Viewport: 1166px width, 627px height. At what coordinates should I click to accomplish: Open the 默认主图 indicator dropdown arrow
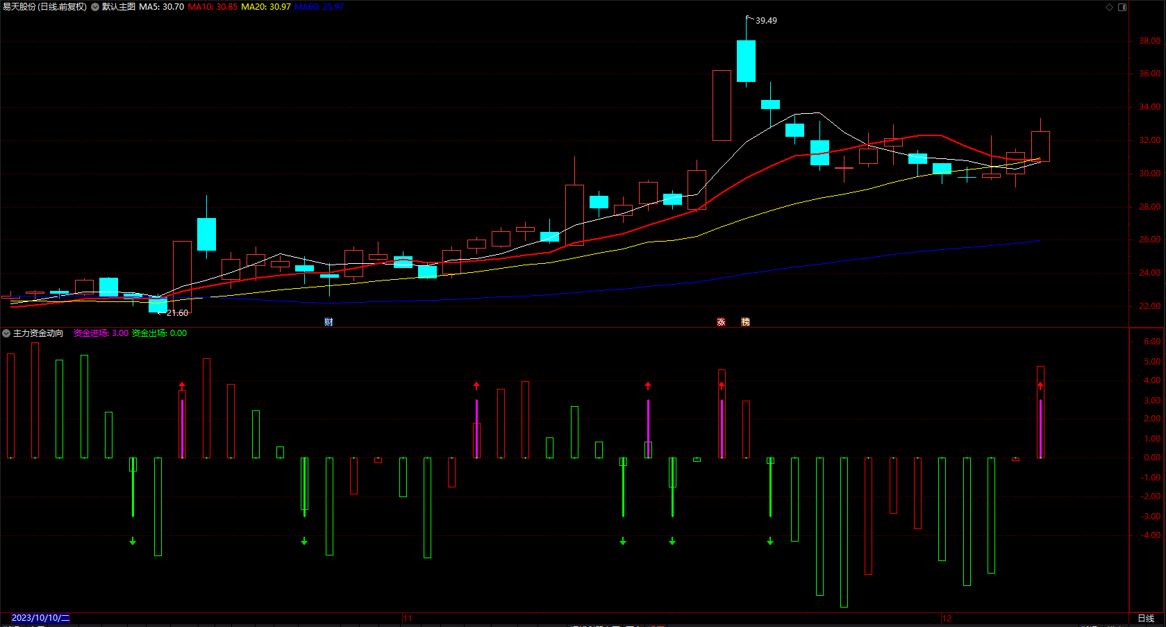tap(95, 7)
